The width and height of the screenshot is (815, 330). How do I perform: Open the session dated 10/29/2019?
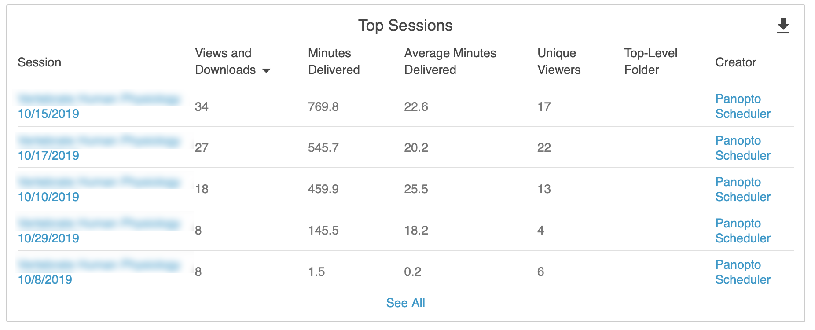tap(48, 238)
